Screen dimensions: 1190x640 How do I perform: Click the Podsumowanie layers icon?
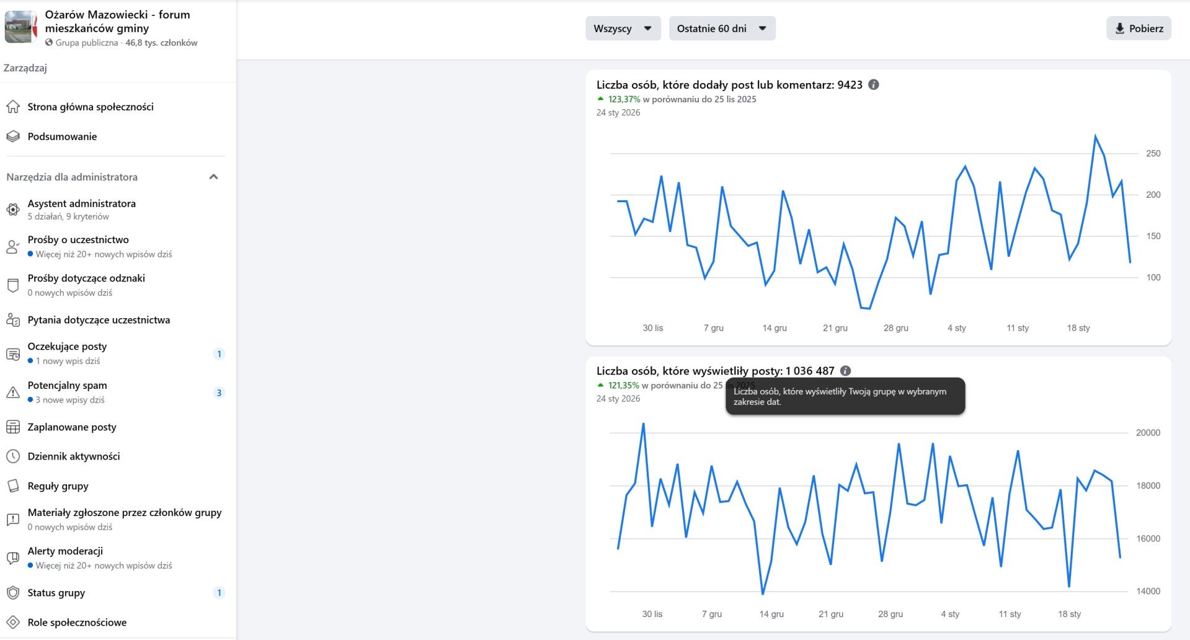click(13, 136)
